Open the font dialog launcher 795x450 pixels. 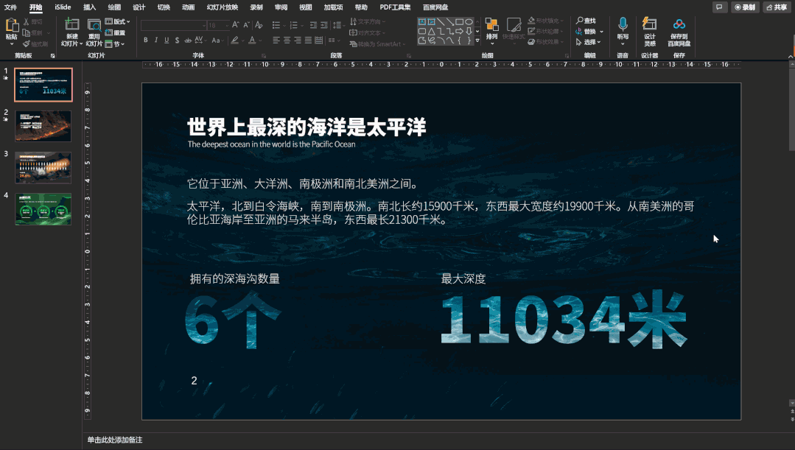pyautogui.click(x=264, y=56)
